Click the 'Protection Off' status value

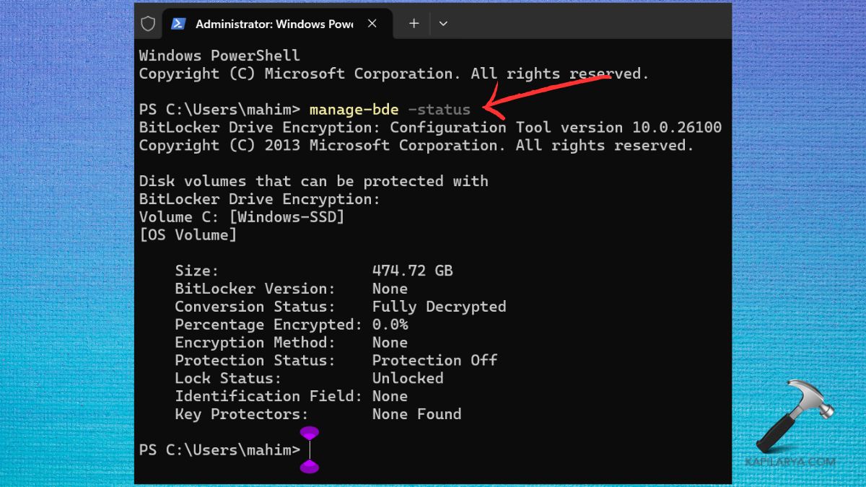[x=434, y=360]
